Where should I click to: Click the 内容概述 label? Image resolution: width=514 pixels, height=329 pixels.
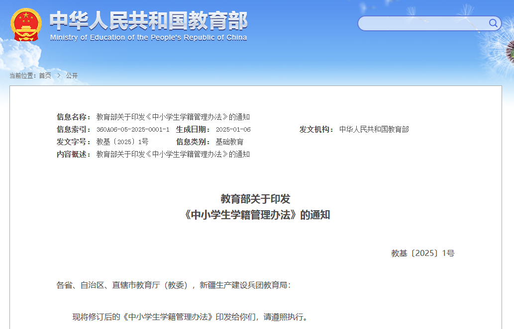click(74, 155)
